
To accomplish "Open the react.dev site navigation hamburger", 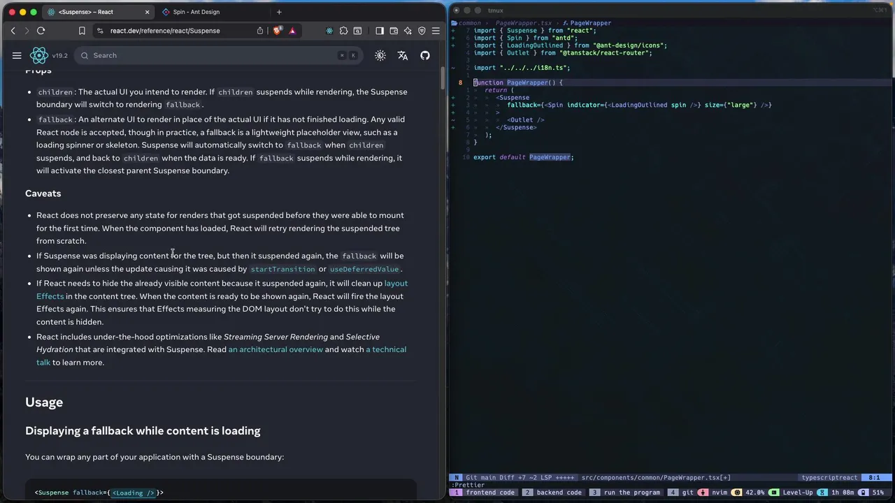I will pos(17,55).
